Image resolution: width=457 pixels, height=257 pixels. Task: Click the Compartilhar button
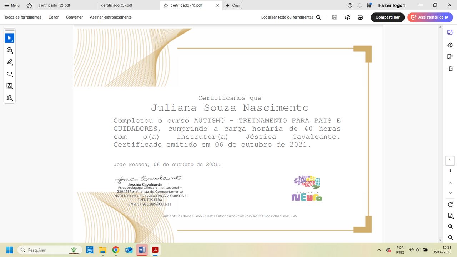click(x=387, y=17)
